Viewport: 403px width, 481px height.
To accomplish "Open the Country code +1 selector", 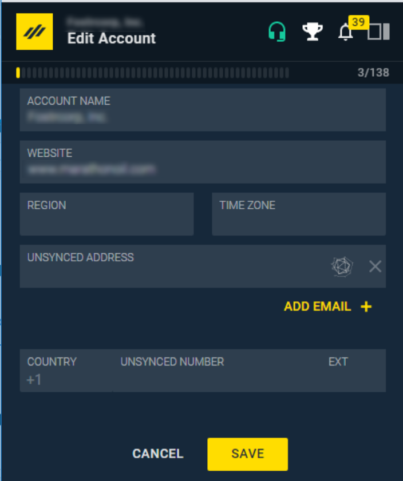I will coord(66,371).
